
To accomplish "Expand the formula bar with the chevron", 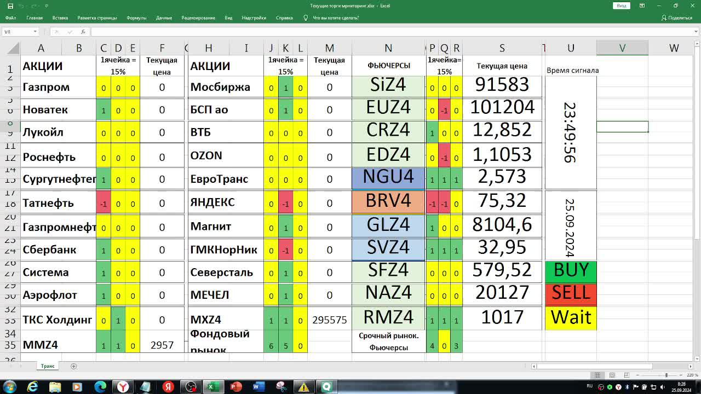I will coord(696,32).
